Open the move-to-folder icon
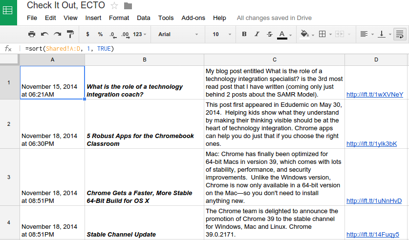Viewport: 409px width, 240px height. point(128,6)
